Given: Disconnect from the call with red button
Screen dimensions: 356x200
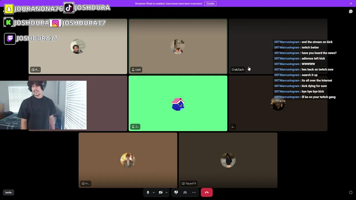Looking at the screenshot, I should 207,192.
